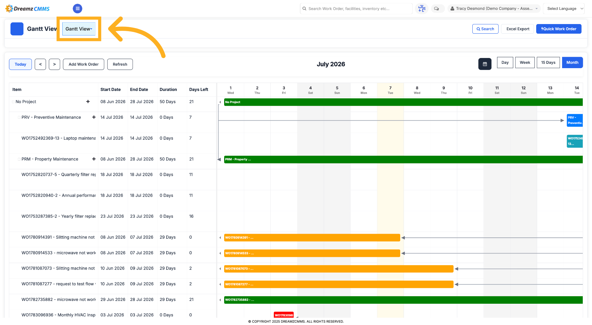This screenshot has height=325, width=592.
Task: Click the magnifier icon in global search
Action: coord(304,9)
